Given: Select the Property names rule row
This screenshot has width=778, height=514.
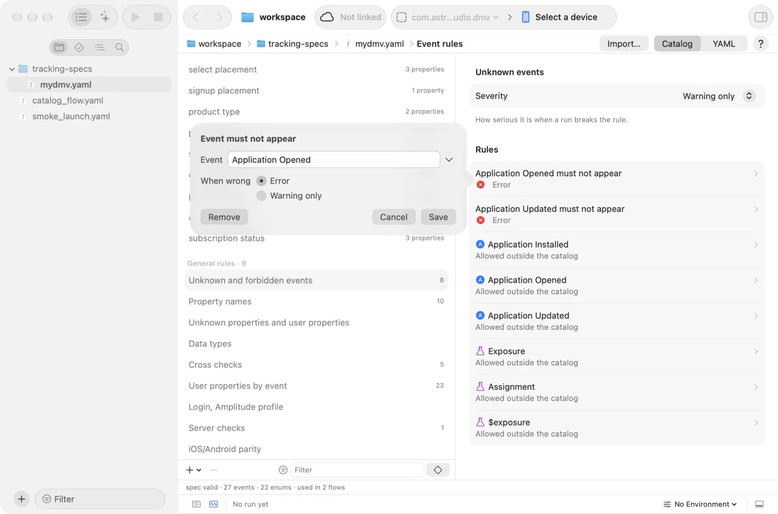Looking at the screenshot, I should tap(316, 302).
